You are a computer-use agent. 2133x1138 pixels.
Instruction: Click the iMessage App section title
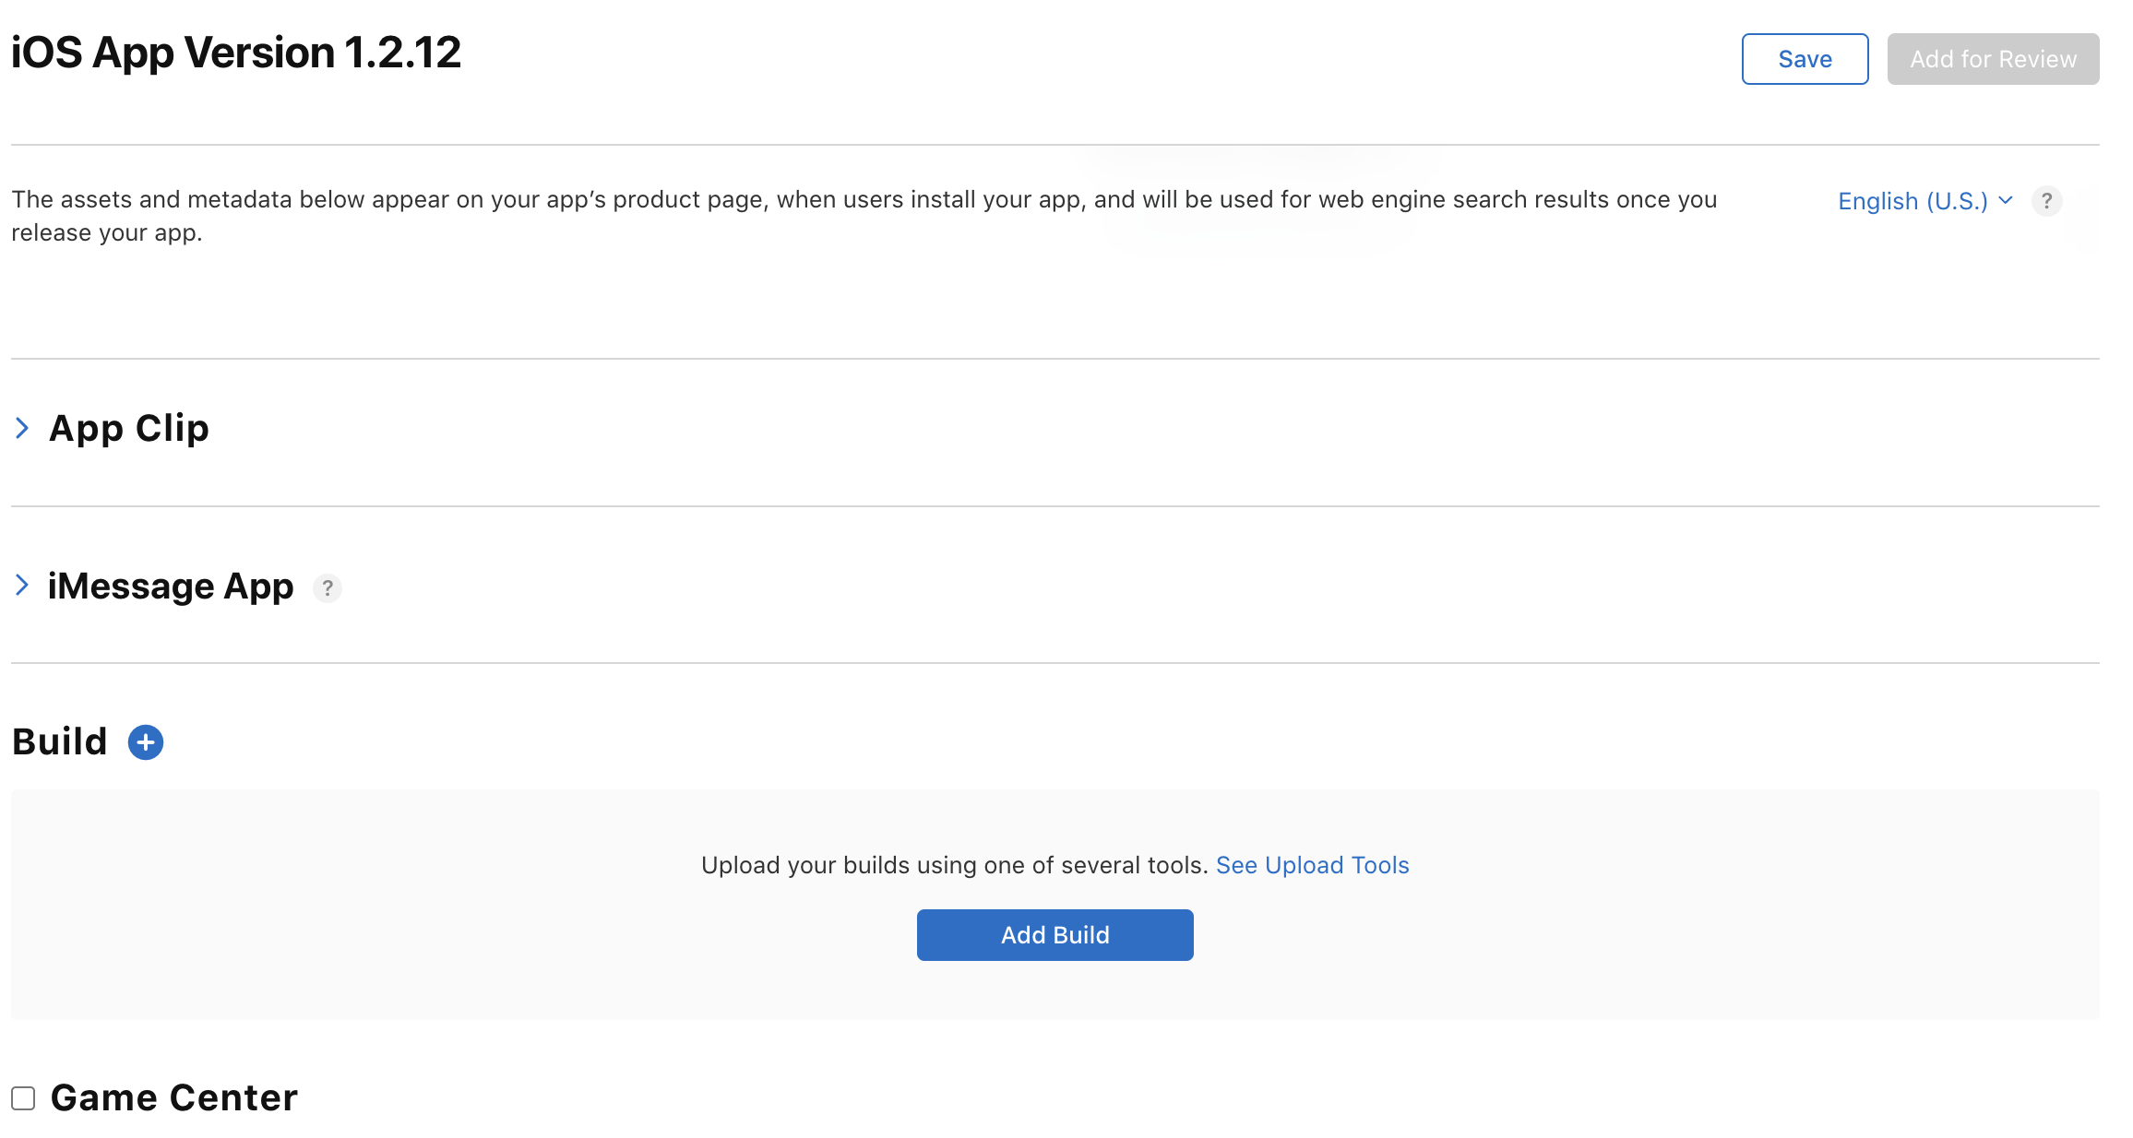pyautogui.click(x=171, y=587)
